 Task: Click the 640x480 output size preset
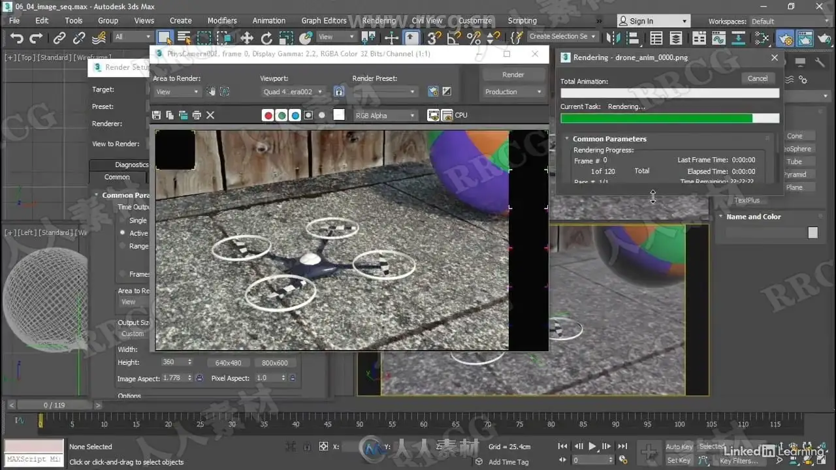[229, 363]
